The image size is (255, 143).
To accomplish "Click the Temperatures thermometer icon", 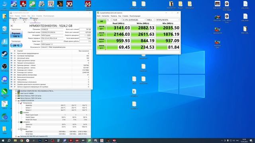I will point(21,103).
